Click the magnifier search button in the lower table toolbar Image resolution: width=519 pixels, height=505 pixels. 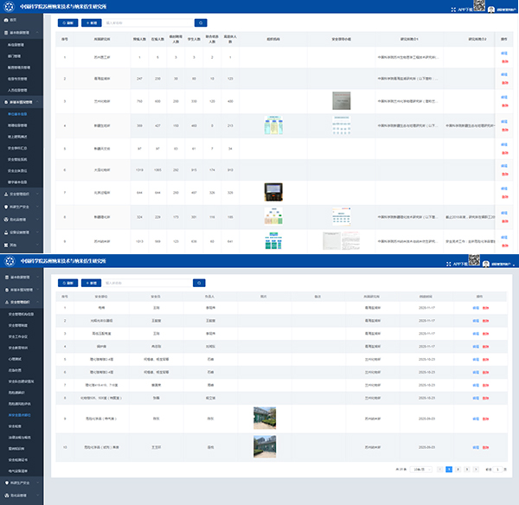[x=199, y=282]
